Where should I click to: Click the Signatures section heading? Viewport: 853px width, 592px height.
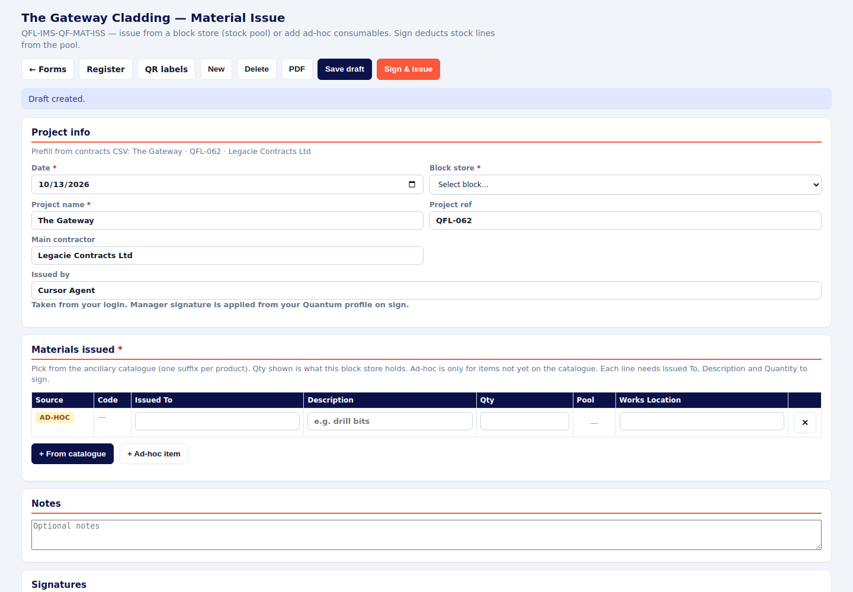click(x=59, y=585)
